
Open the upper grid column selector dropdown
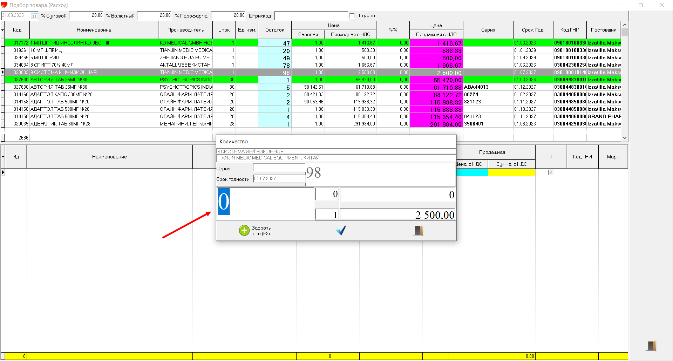pyautogui.click(x=2, y=30)
